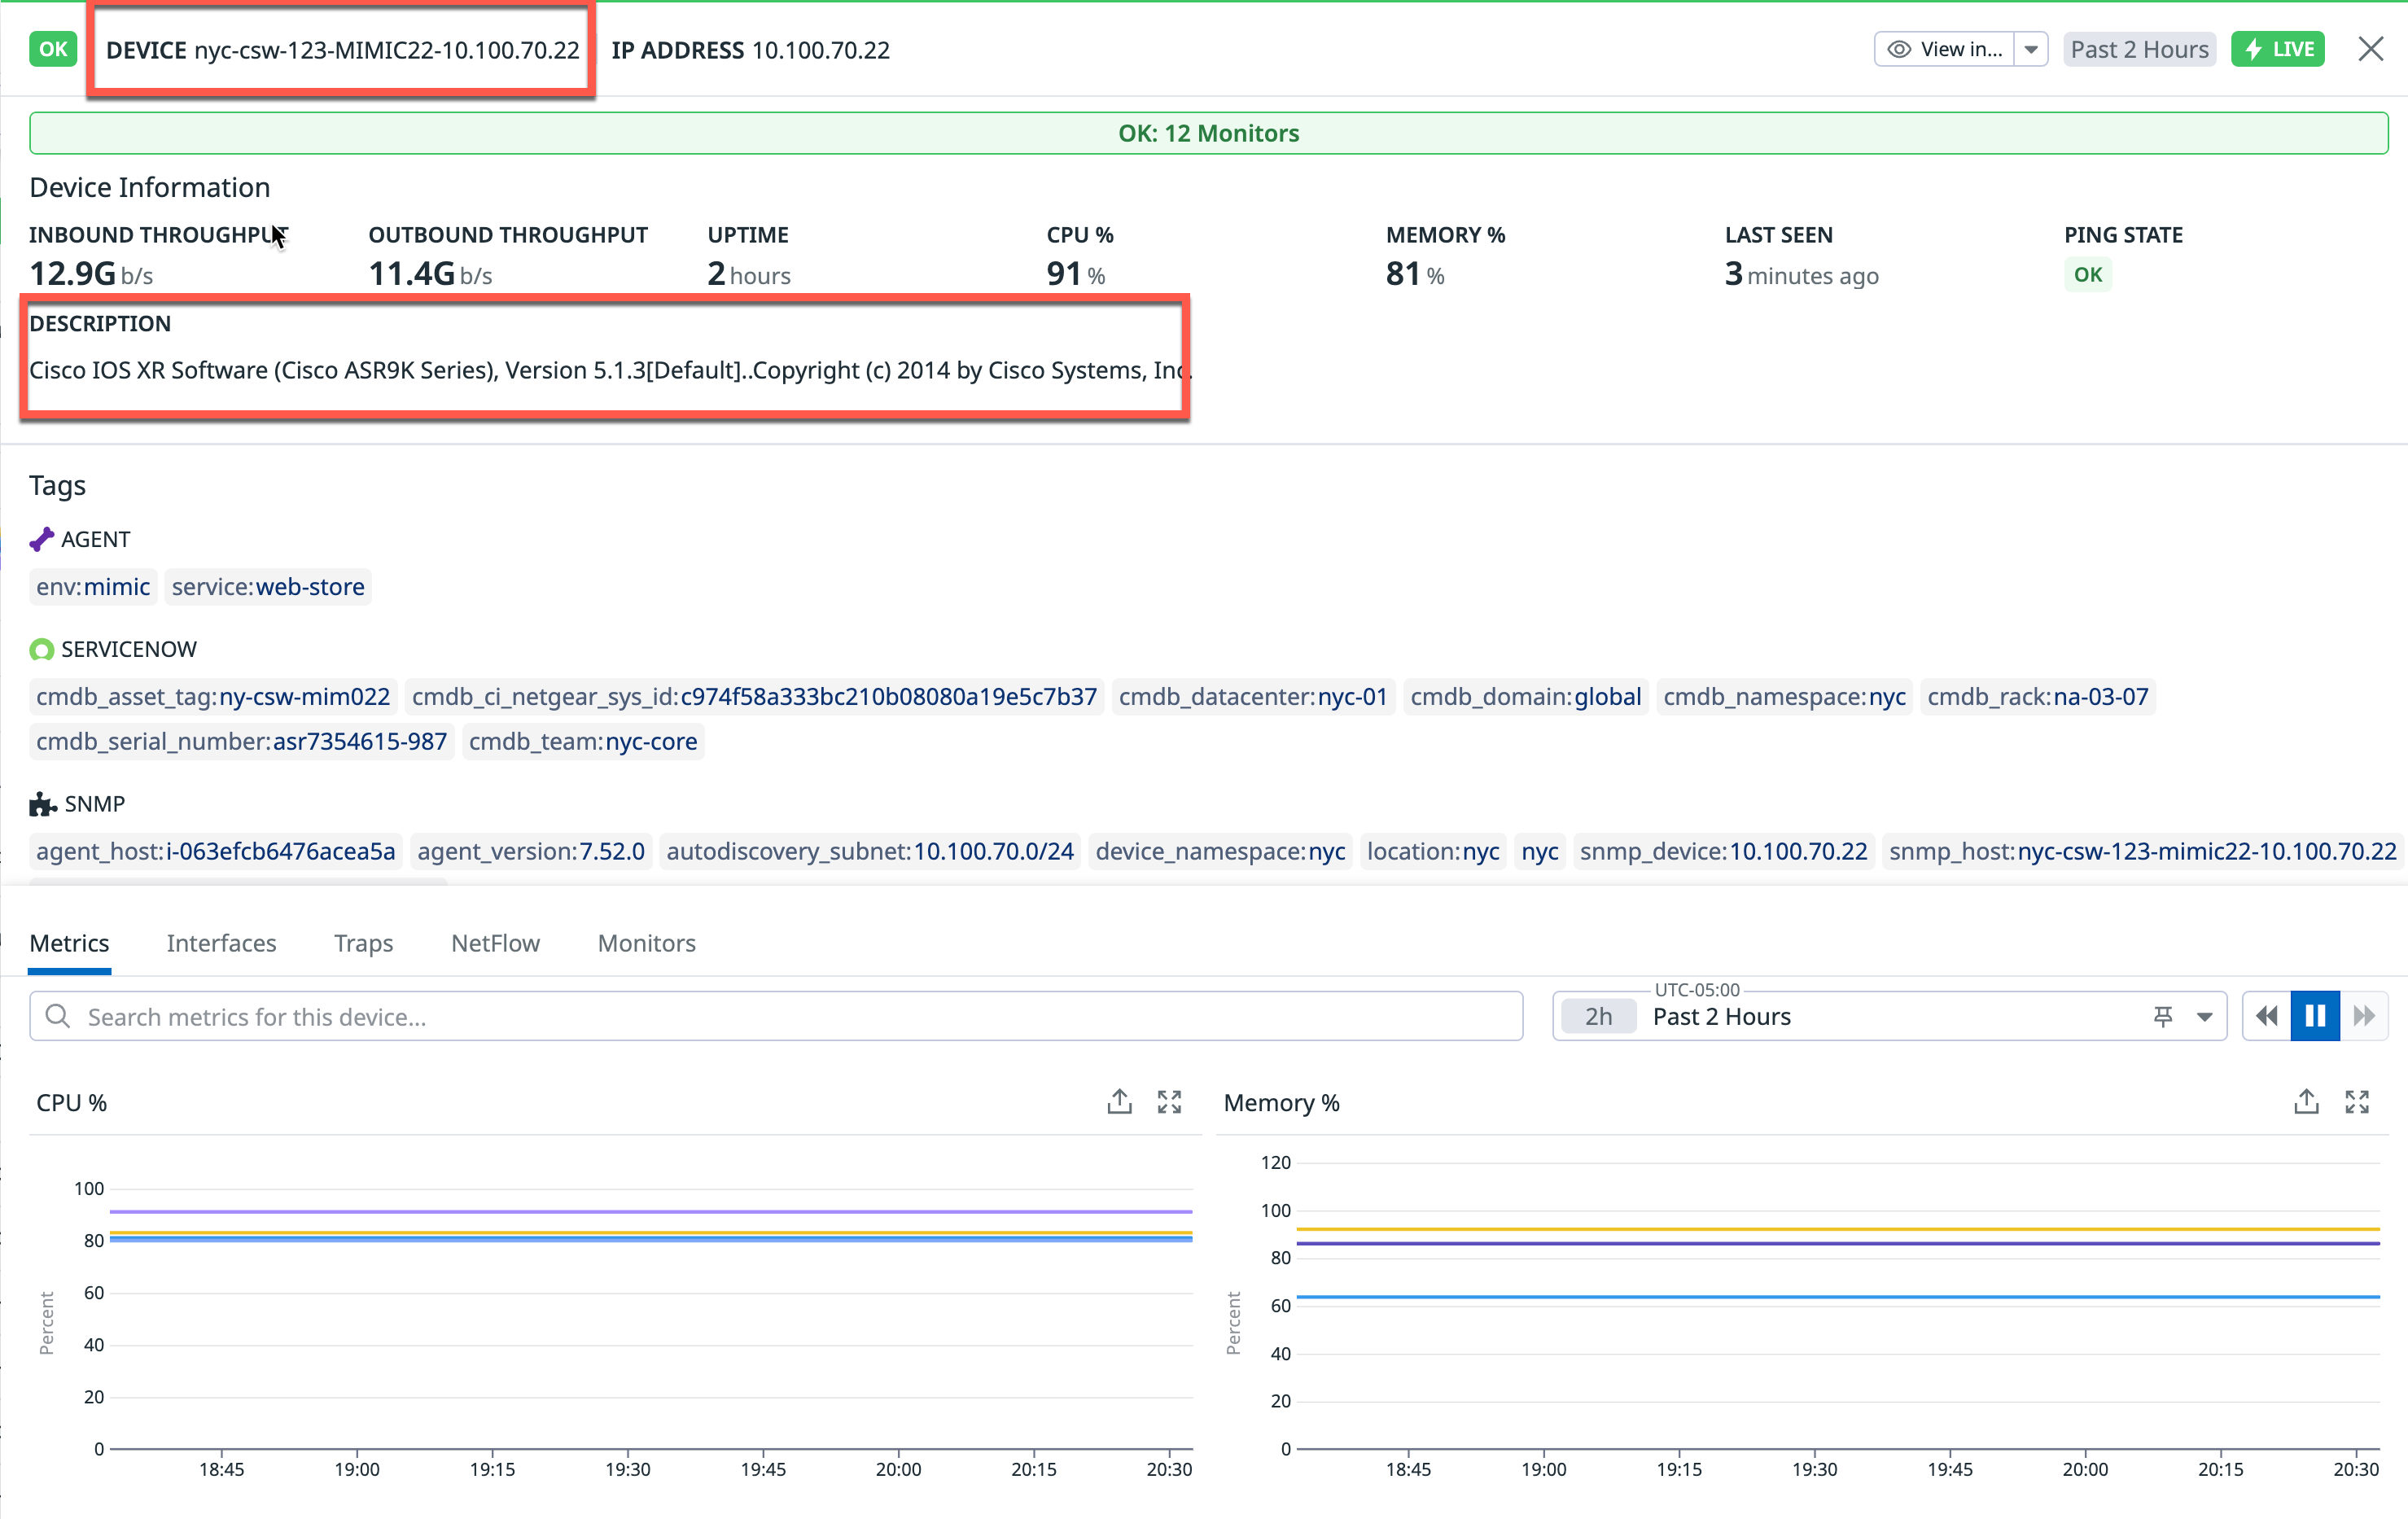Click the CPU % graph export icon
This screenshot has height=1519, width=2408.
click(x=1119, y=1102)
